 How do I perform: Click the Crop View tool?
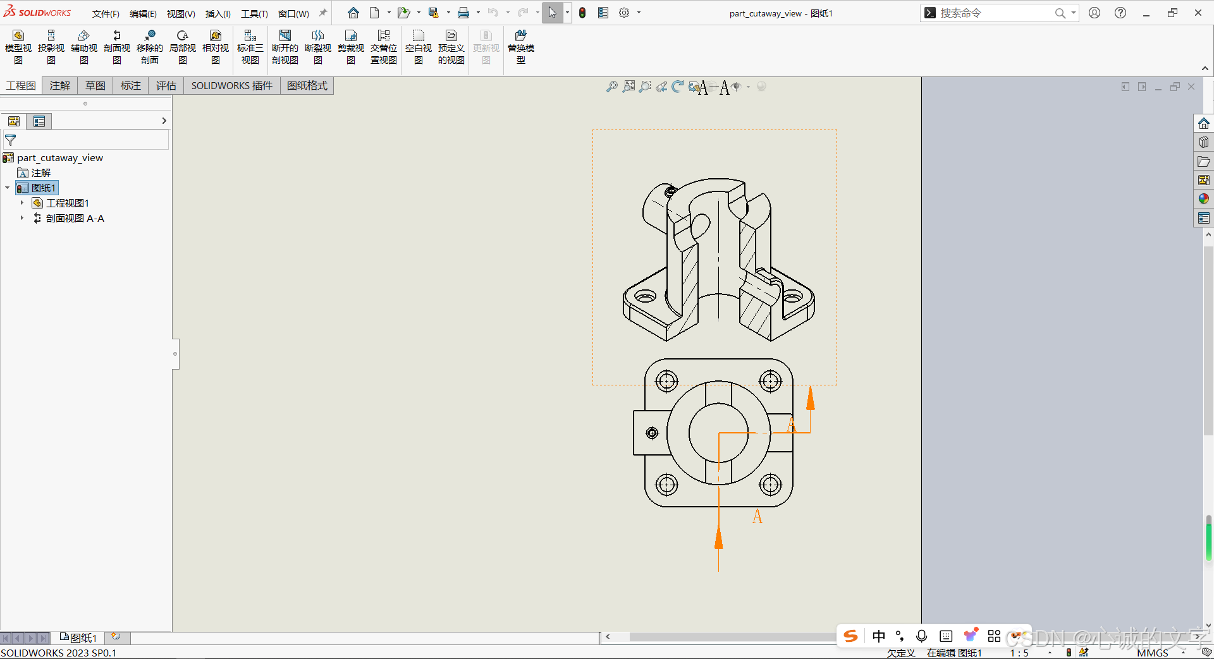[x=351, y=47]
